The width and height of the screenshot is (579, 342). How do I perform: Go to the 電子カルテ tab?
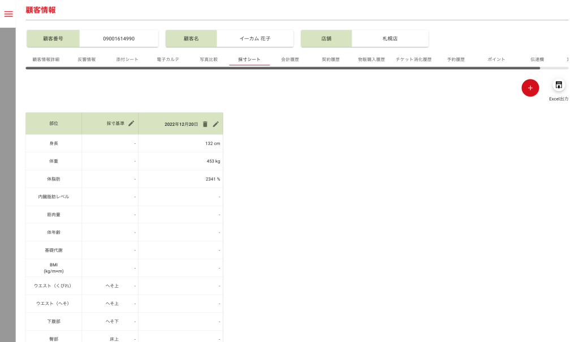[x=168, y=59]
